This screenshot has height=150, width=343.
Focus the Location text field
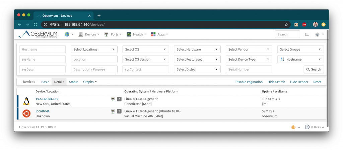tap(94, 59)
